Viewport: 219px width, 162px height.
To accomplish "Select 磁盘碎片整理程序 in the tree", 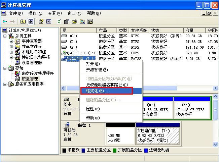I will pyautogui.click(x=37, y=73).
